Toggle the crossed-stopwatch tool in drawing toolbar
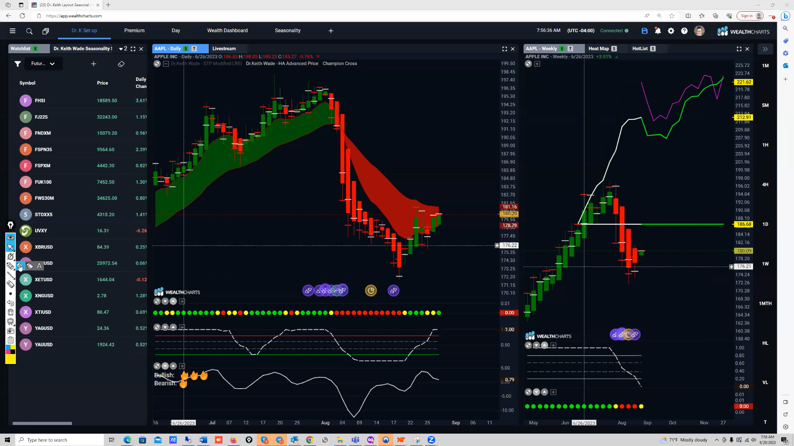 point(11,256)
